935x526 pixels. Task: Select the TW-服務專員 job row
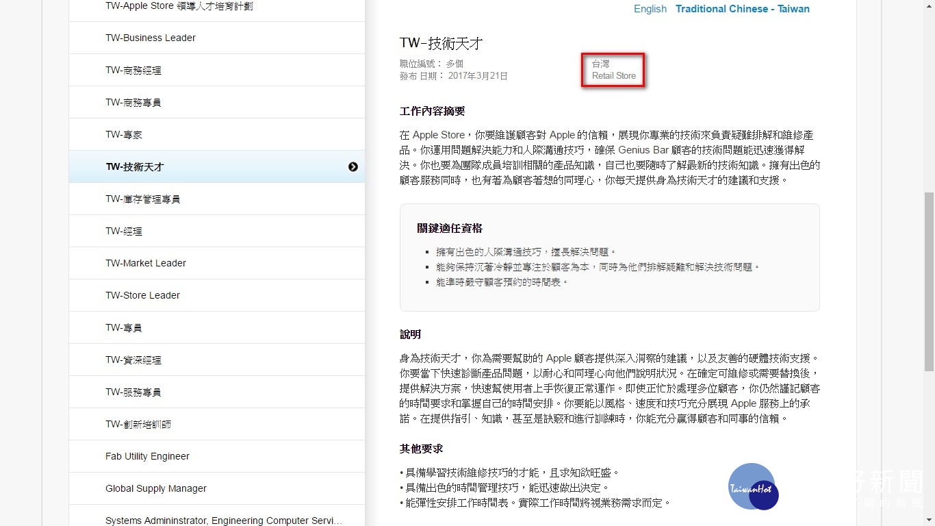click(216, 392)
